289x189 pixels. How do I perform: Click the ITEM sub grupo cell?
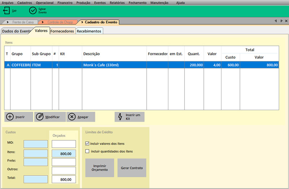pyautogui.click(x=42, y=65)
